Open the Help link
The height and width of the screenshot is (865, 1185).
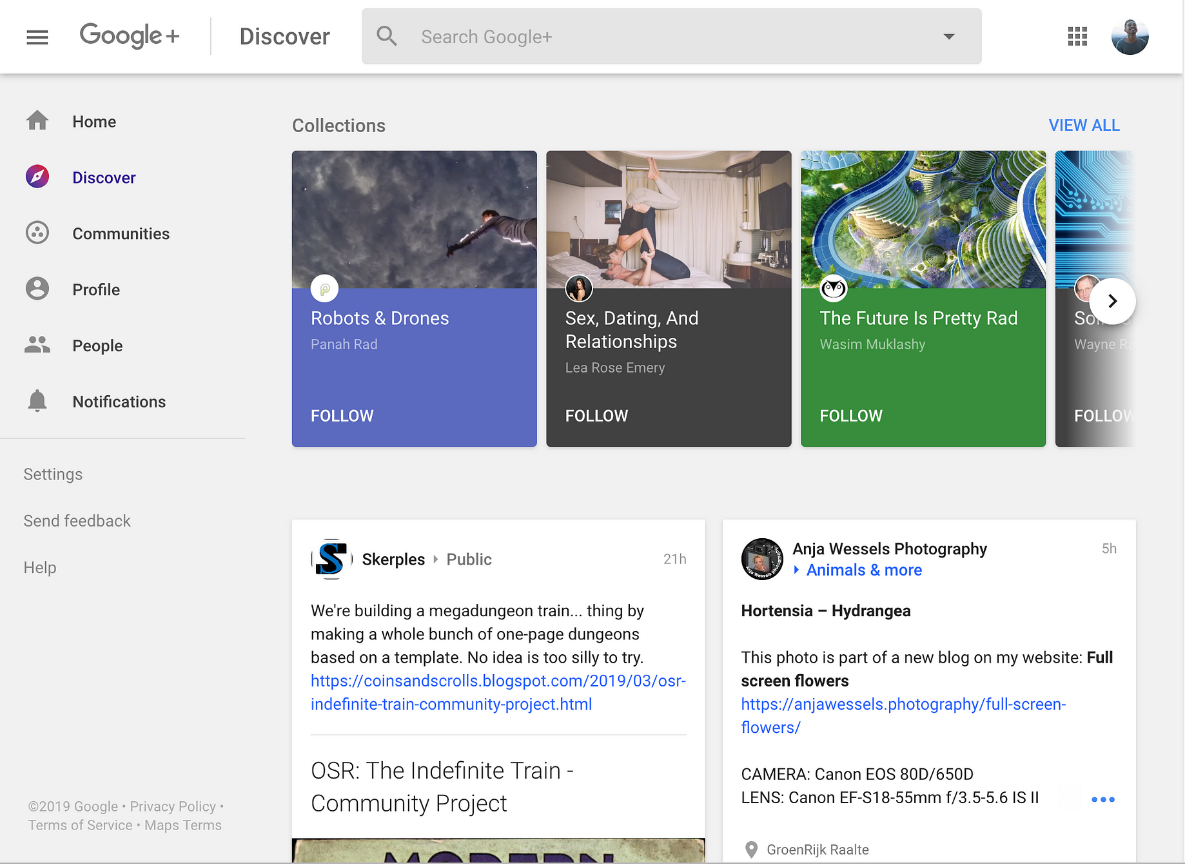(40, 568)
